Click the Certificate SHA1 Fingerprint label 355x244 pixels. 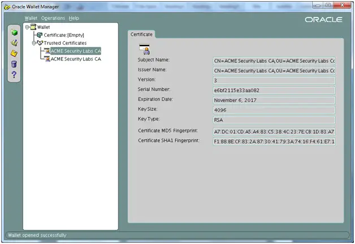[x=168, y=140]
